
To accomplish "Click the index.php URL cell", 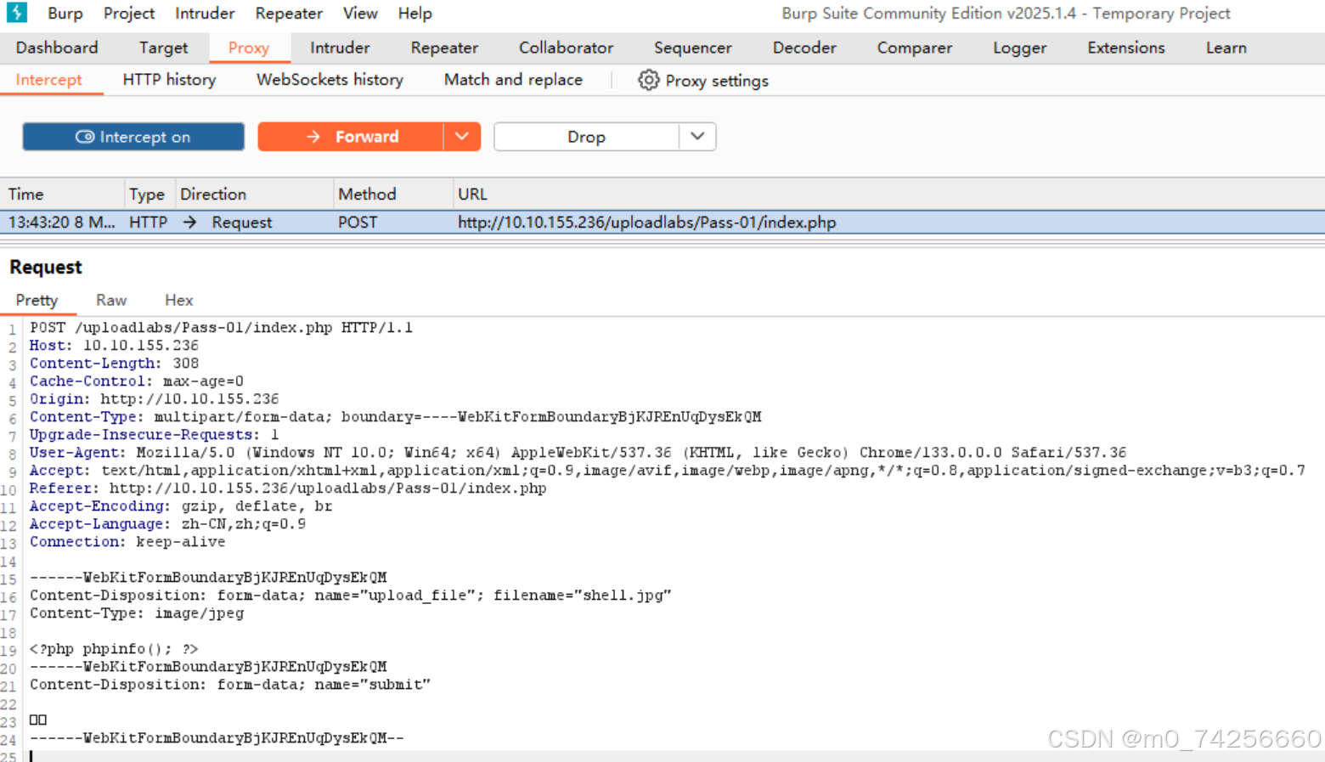I will (647, 222).
